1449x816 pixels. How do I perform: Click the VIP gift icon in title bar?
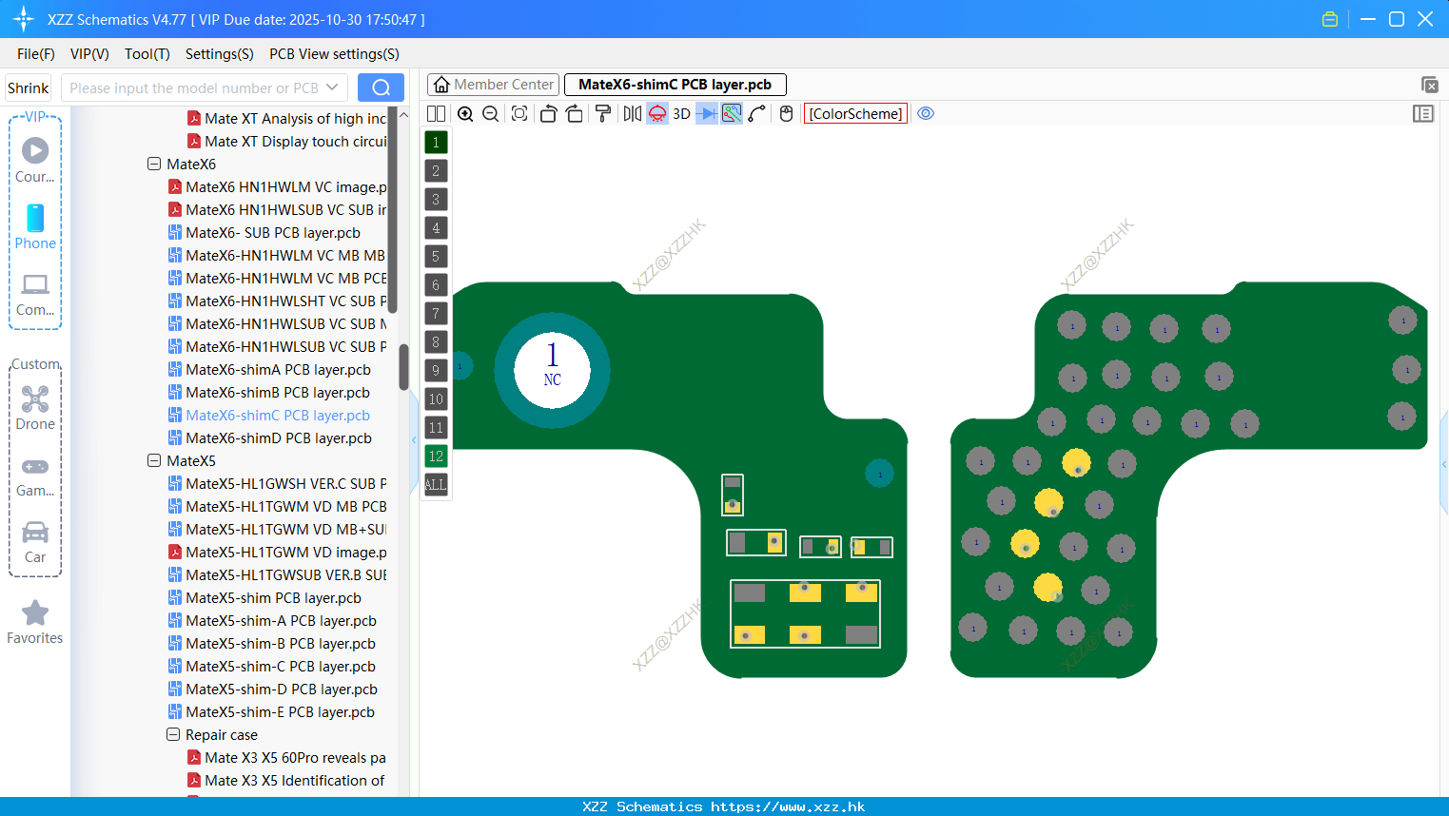pos(1330,19)
